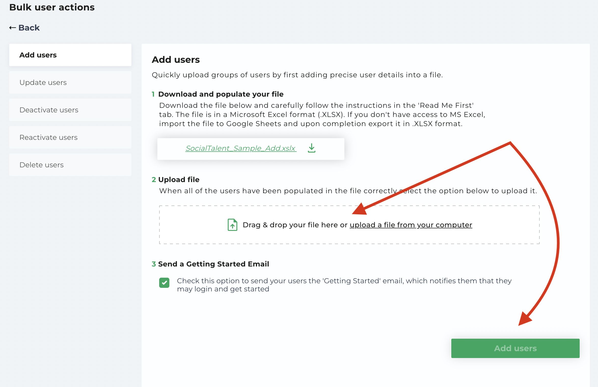This screenshot has height=387, width=598.
Task: Click the Getting Started email description text
Action: pyautogui.click(x=344, y=285)
